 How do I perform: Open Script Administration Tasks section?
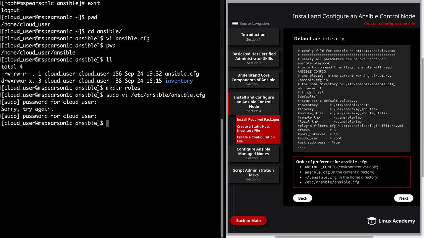click(x=253, y=175)
